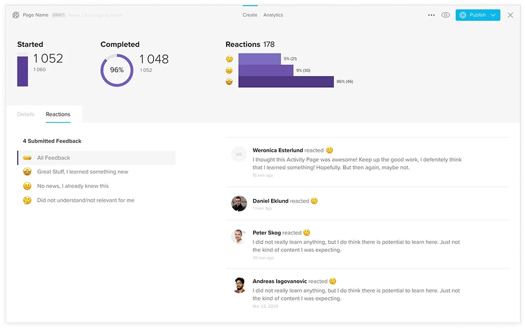Select Did not understand/not relevant for me filter
The width and height of the screenshot is (526, 329).
coord(85,200)
